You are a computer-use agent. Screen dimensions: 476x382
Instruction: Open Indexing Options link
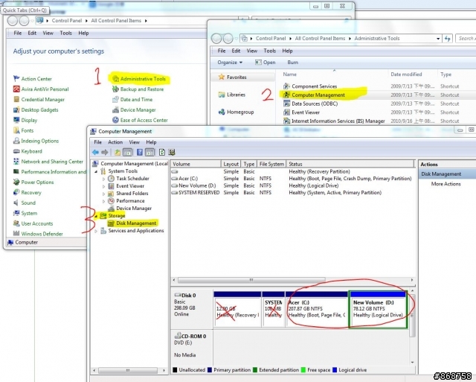(x=39, y=141)
